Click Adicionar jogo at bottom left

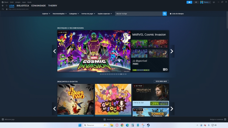(x=8, y=119)
